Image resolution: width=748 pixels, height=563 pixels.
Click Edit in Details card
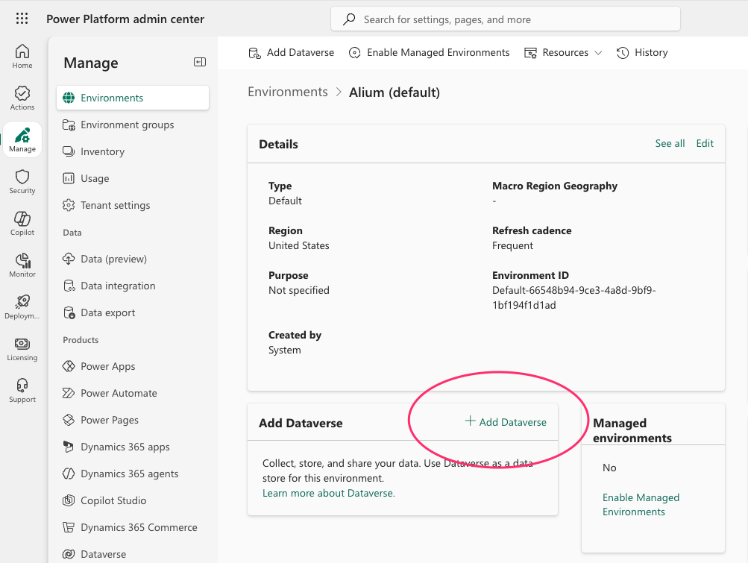705,144
